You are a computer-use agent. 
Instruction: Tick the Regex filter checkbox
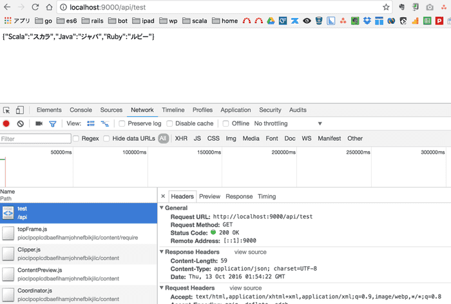click(x=76, y=138)
